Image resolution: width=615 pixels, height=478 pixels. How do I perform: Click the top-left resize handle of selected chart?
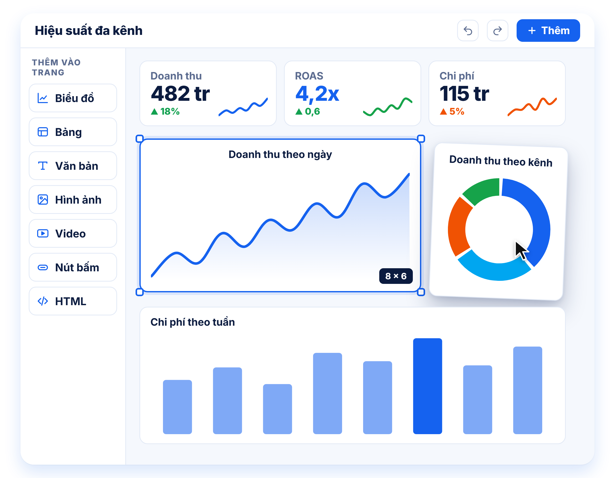pos(140,139)
